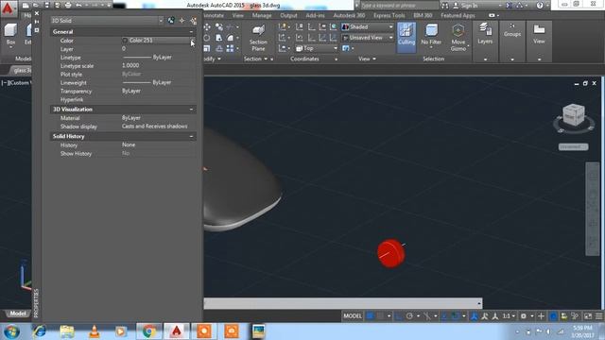Click Sign In button
This screenshot has height=340, width=605.
[465, 6]
